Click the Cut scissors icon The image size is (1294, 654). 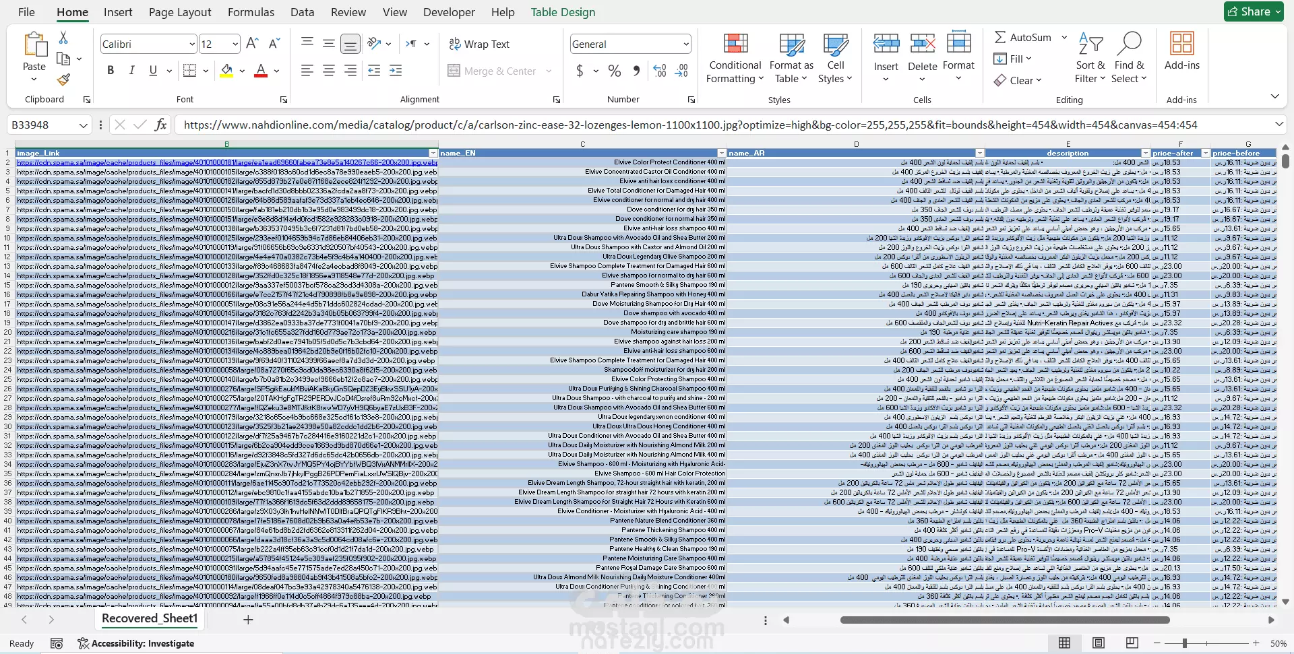coord(63,38)
